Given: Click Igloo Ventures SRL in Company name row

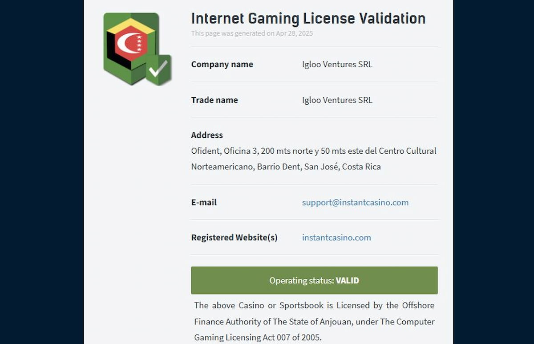Looking at the screenshot, I should pos(337,64).
